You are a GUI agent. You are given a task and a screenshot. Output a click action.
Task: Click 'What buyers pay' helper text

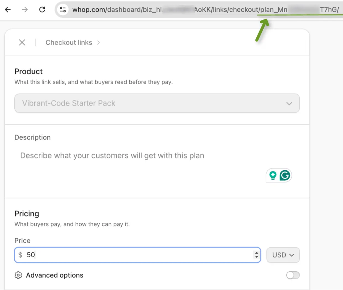tap(72, 224)
